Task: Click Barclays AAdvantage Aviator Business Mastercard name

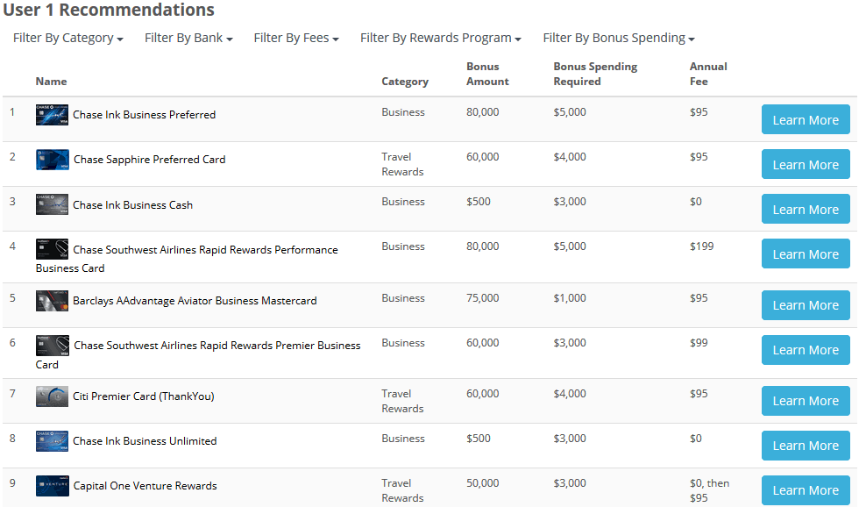Action: point(195,301)
